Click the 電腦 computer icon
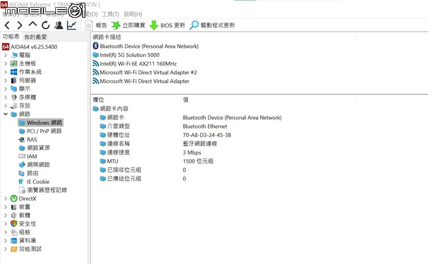Screen dimensions: 428x264 [14, 55]
